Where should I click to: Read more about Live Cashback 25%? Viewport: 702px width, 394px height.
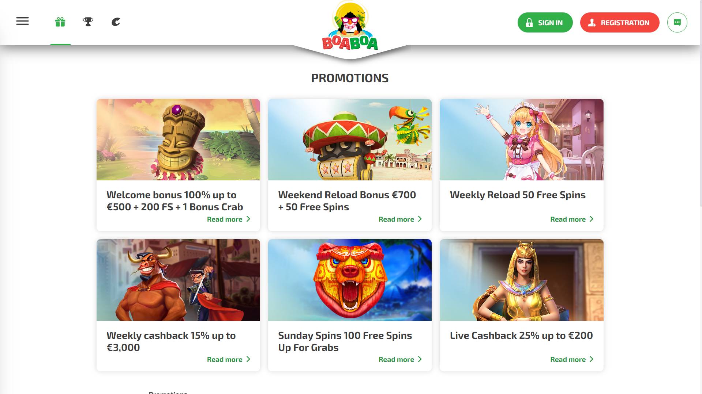coord(571,359)
